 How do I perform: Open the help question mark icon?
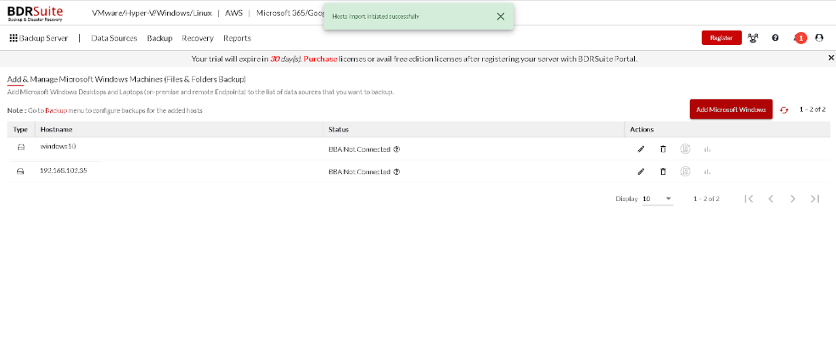775,38
